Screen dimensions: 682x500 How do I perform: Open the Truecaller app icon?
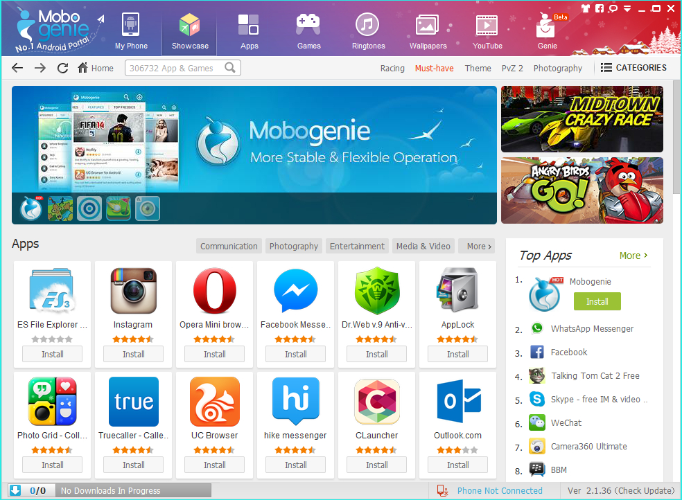[x=134, y=402]
